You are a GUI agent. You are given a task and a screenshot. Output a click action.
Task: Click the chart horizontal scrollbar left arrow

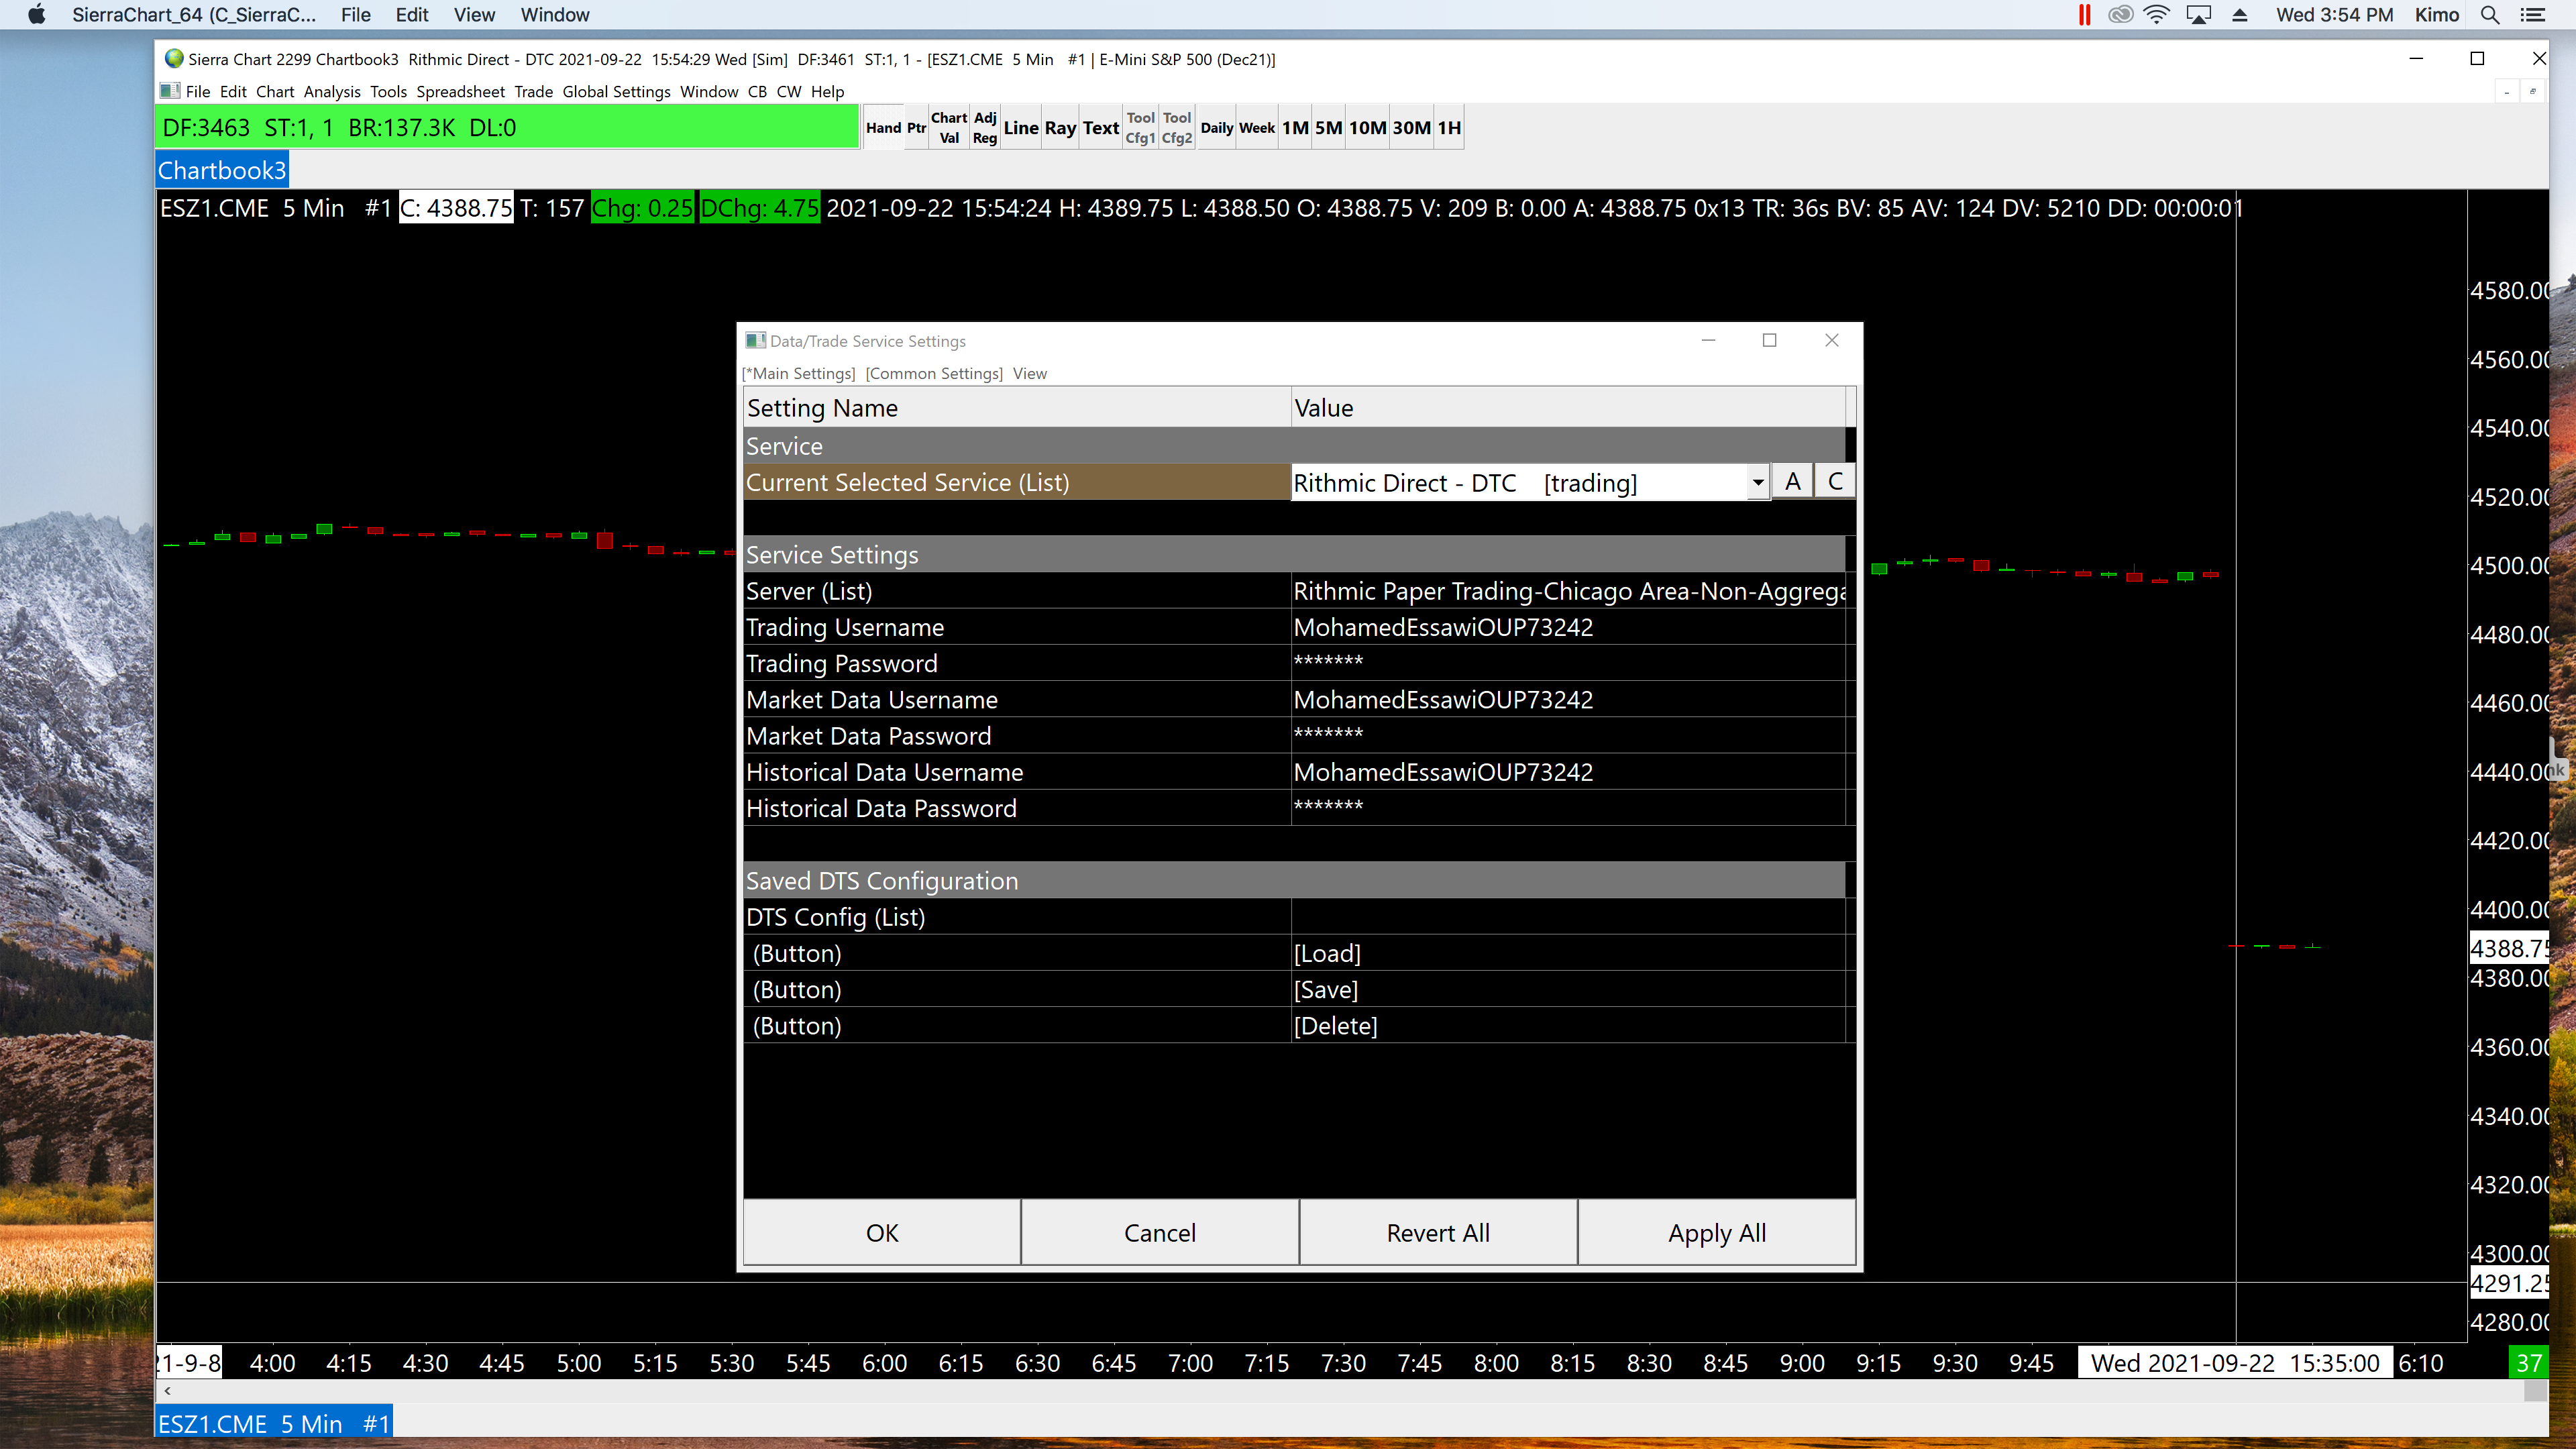[167, 1390]
